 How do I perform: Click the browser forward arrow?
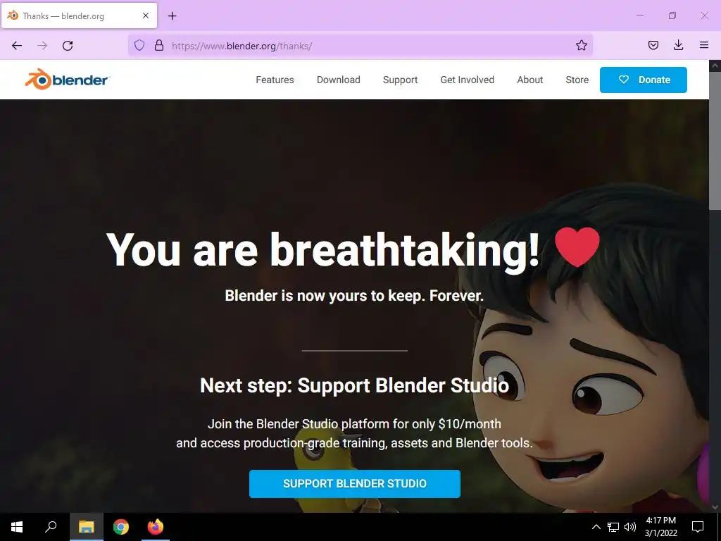click(42, 46)
